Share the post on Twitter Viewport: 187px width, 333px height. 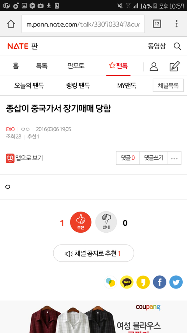(176, 282)
